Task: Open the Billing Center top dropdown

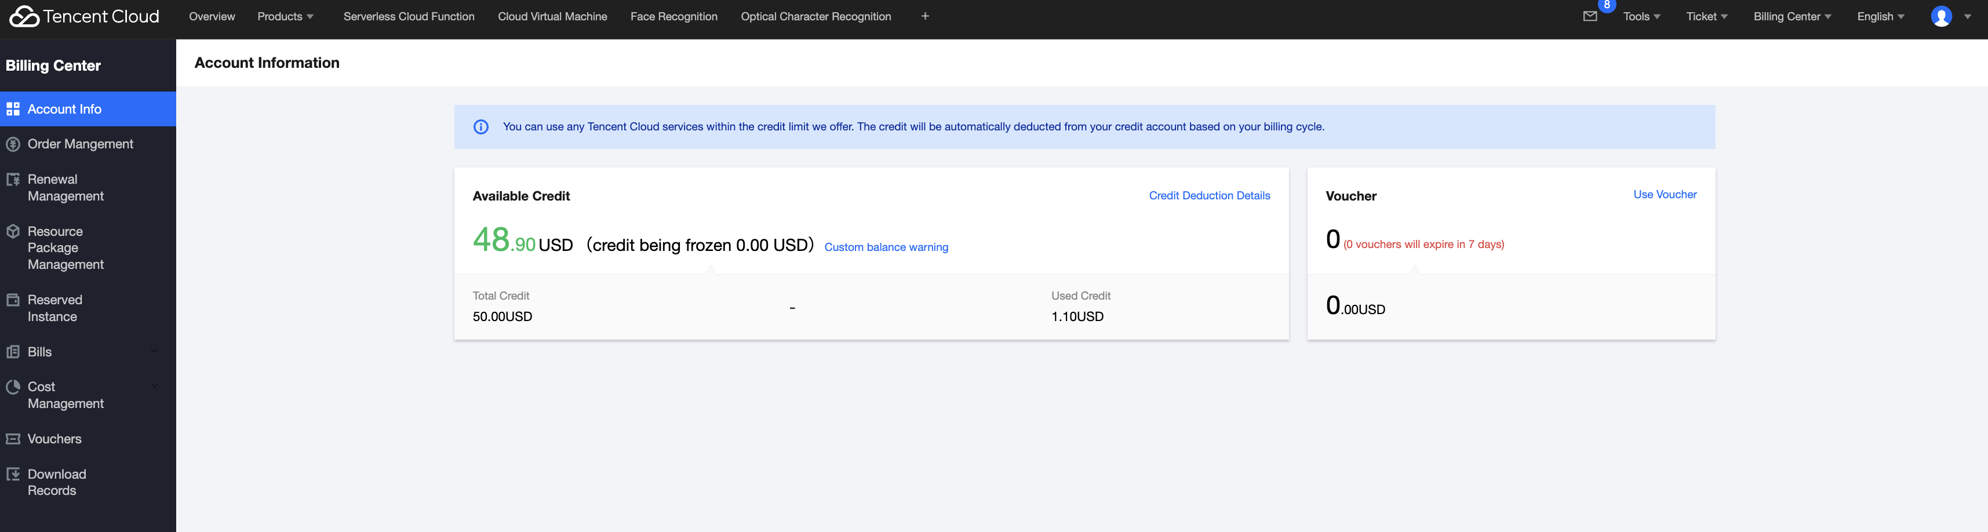Action: pos(1792,16)
